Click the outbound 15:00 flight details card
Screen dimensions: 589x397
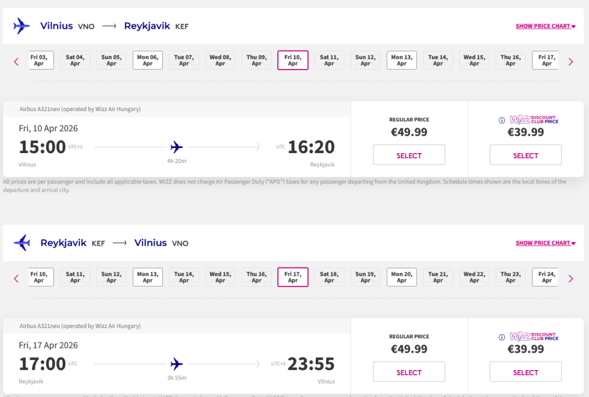177,147
